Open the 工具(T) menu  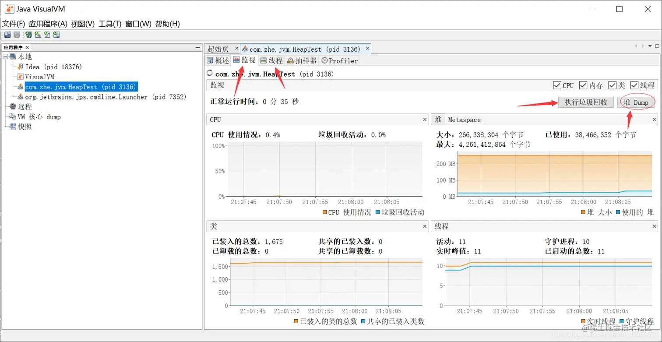click(x=110, y=24)
